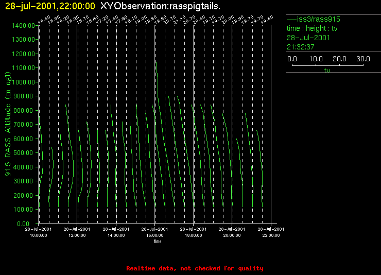Click the green '28-Jul-2001' legend date
Viewport: 381px width, 275px height.
pyautogui.click(x=308, y=38)
